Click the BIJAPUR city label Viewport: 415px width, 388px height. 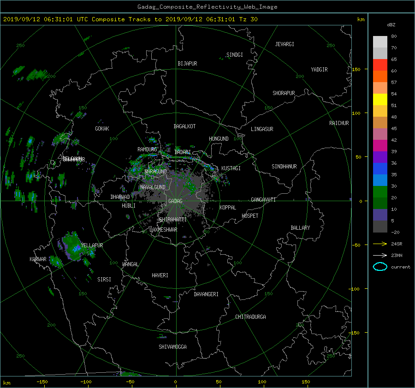(187, 64)
